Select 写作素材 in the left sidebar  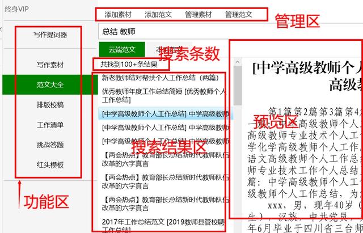(x=49, y=65)
